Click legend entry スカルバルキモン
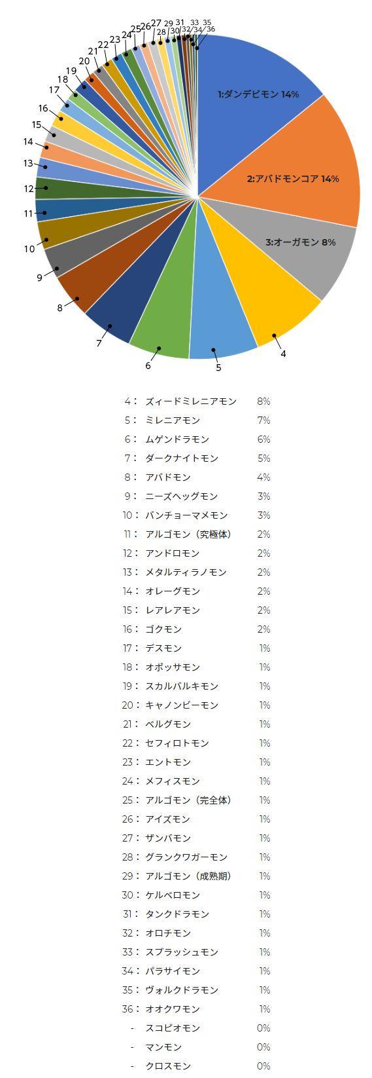This screenshot has height=1078, width=372. point(182,686)
